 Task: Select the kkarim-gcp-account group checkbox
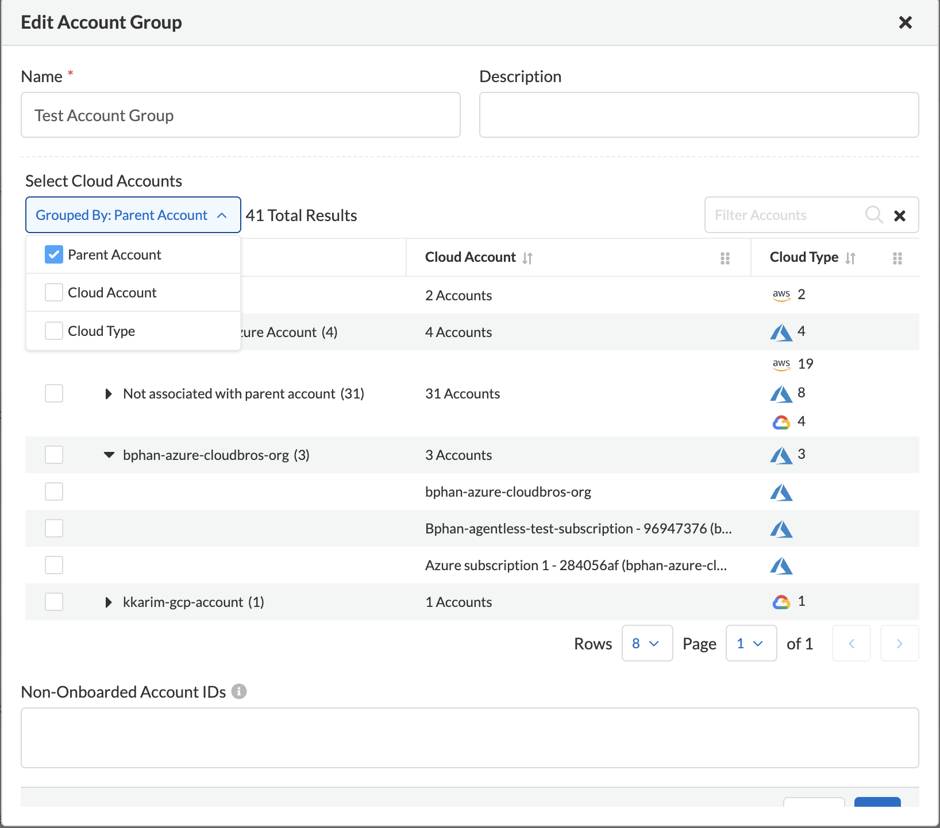point(54,602)
